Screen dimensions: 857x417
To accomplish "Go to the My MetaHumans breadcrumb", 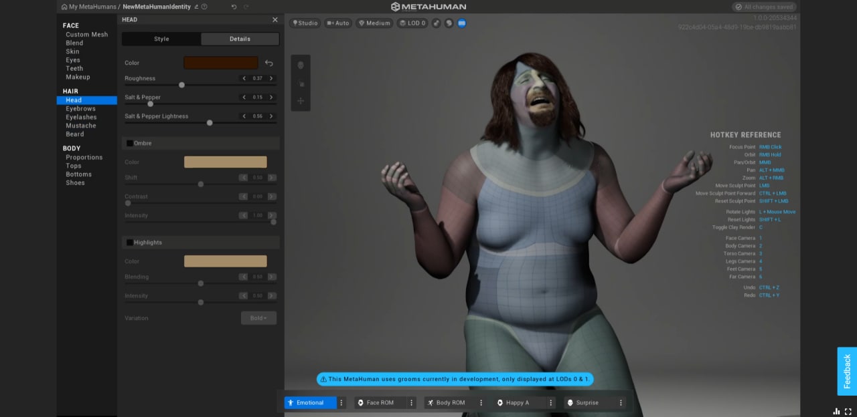I will pos(92,7).
